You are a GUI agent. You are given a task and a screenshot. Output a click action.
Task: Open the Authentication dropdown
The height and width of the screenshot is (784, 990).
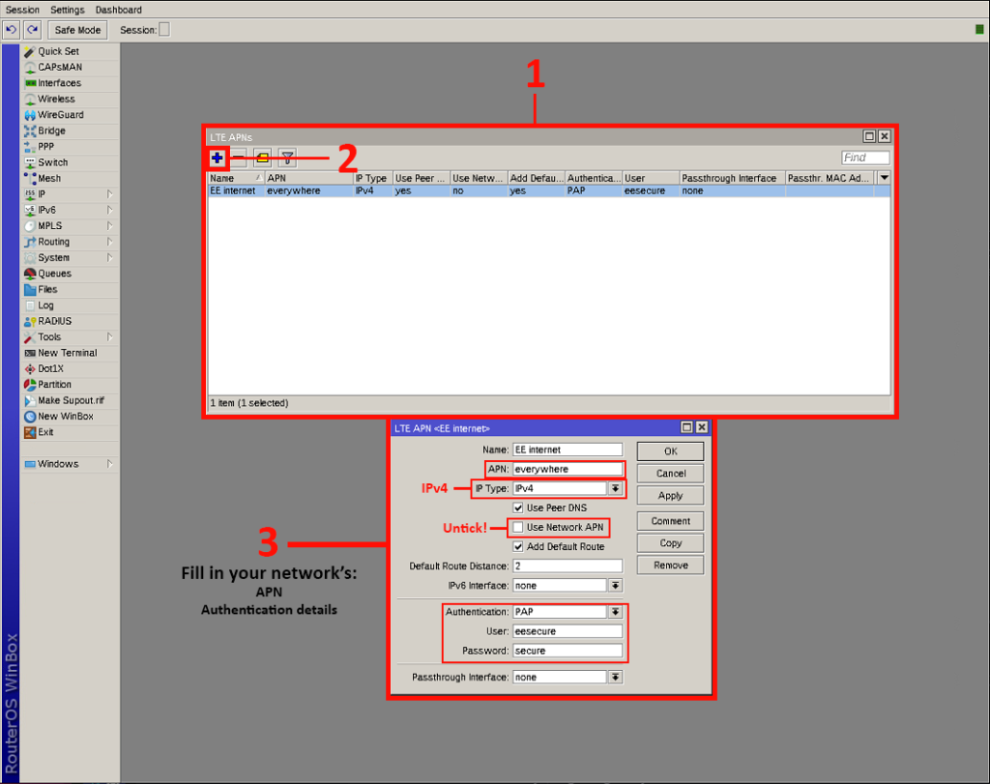[616, 611]
